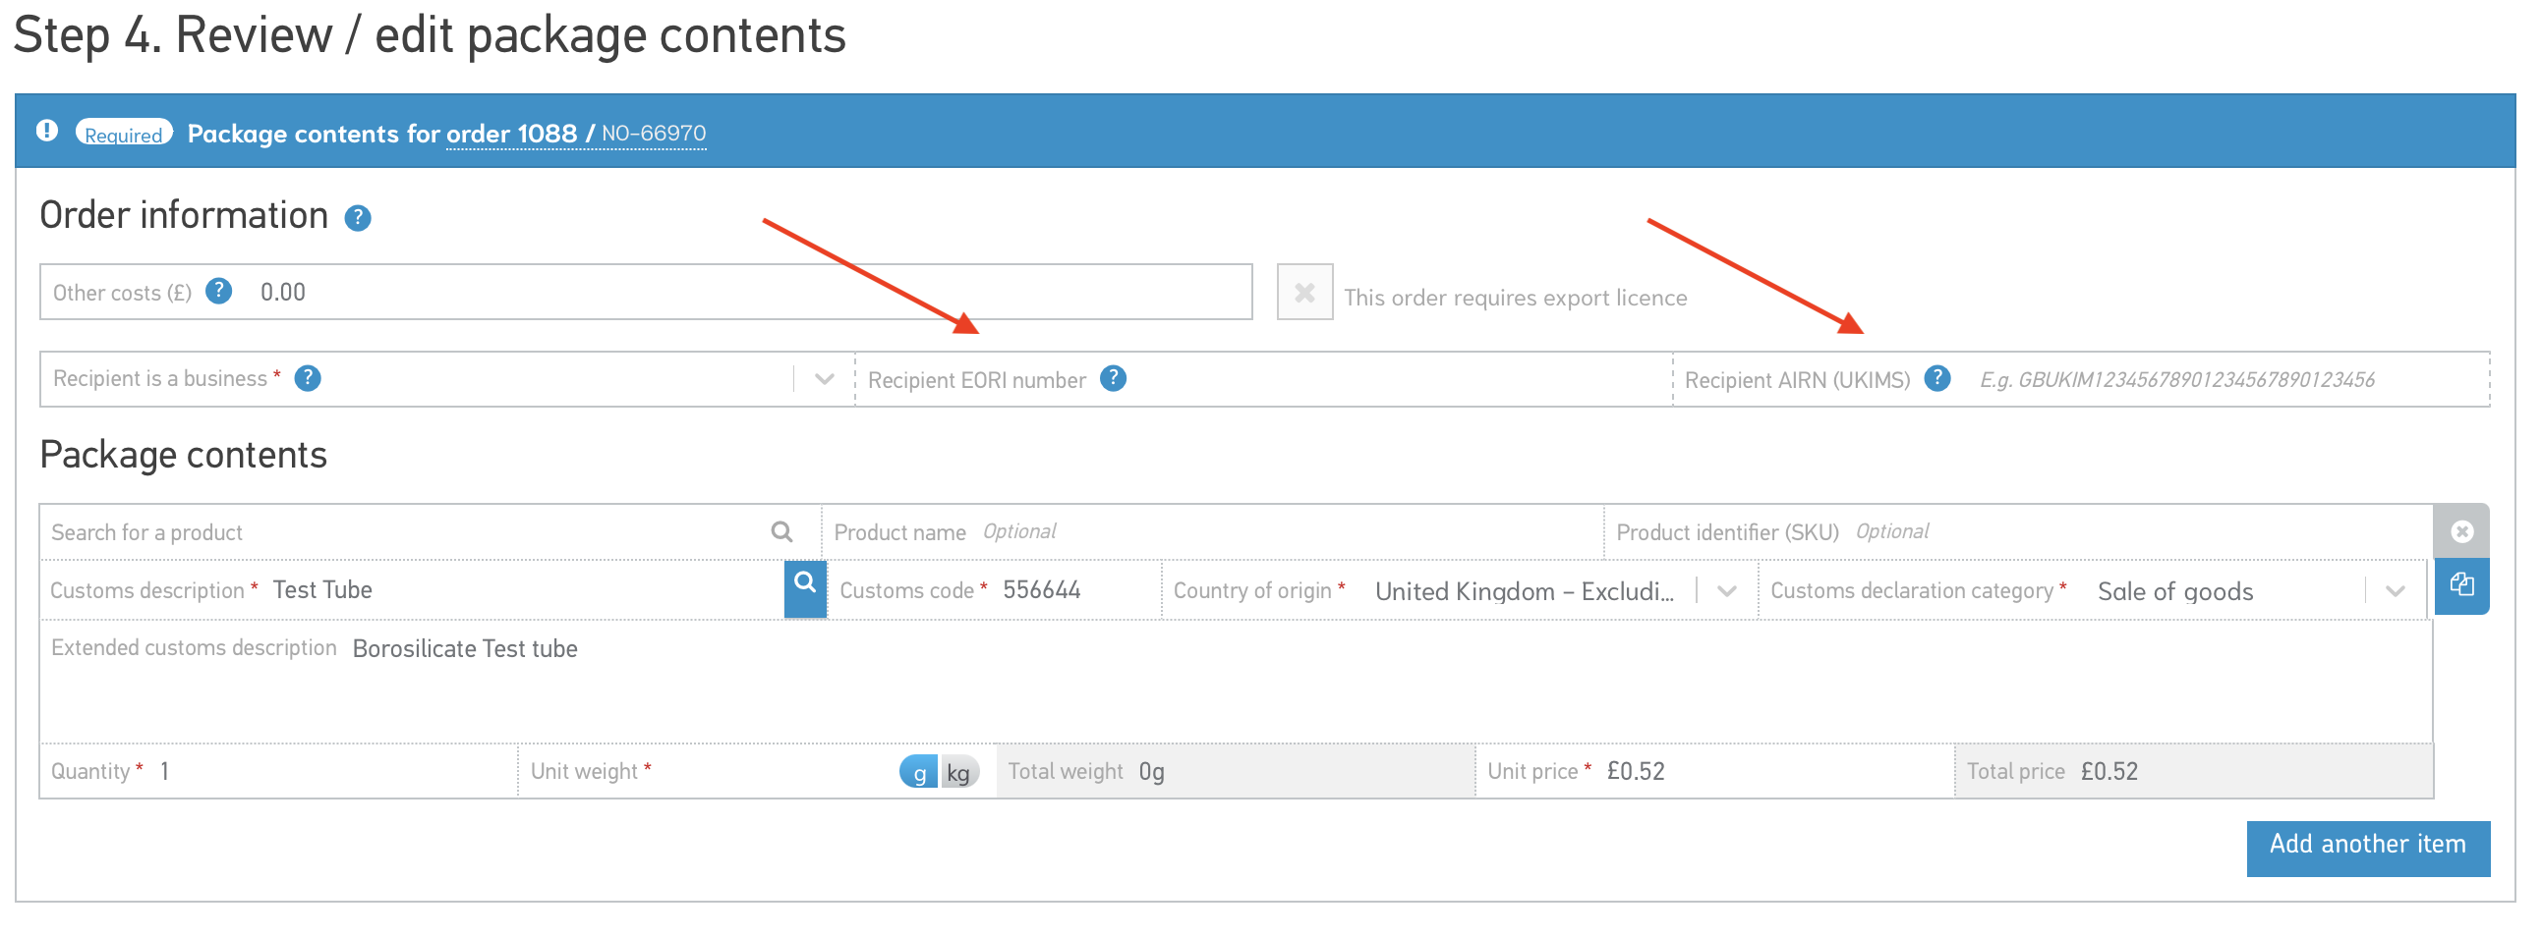Open the Country of origin dropdown
The height and width of the screenshot is (937, 2542).
(1726, 592)
